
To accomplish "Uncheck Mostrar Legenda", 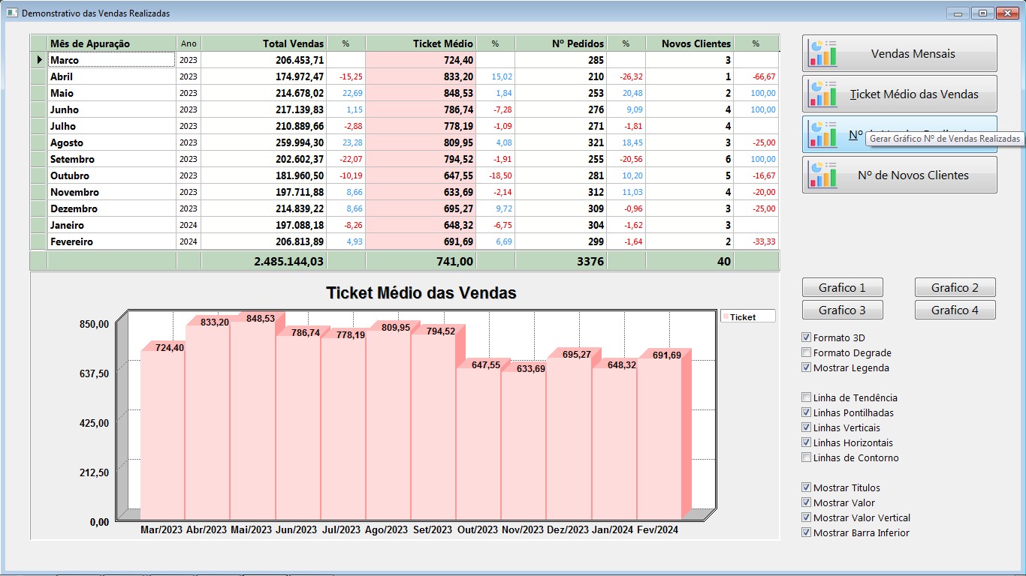I will pyautogui.click(x=807, y=367).
